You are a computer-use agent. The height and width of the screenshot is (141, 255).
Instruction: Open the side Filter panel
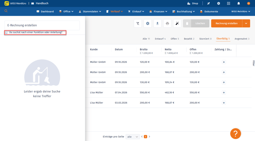pyautogui.click(x=253, y=63)
